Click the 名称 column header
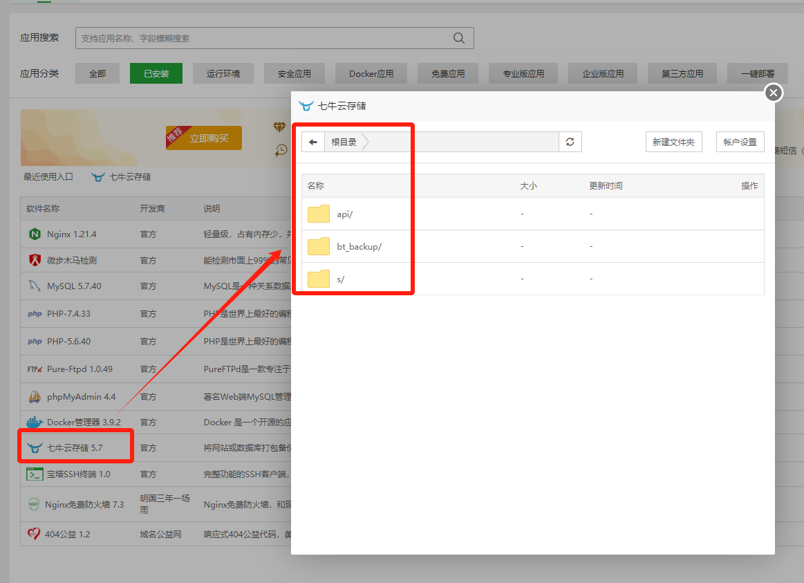Screen dimensions: 804x583 pos(315,185)
